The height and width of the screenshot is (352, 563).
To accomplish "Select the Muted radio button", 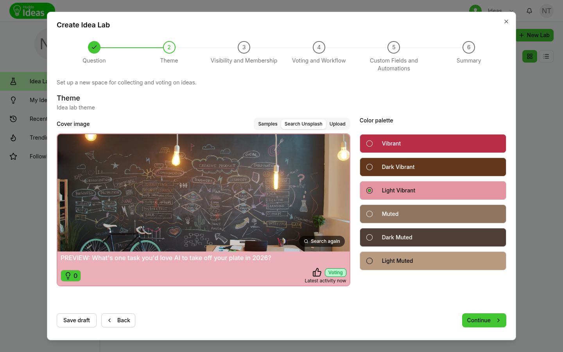I will pyautogui.click(x=369, y=214).
